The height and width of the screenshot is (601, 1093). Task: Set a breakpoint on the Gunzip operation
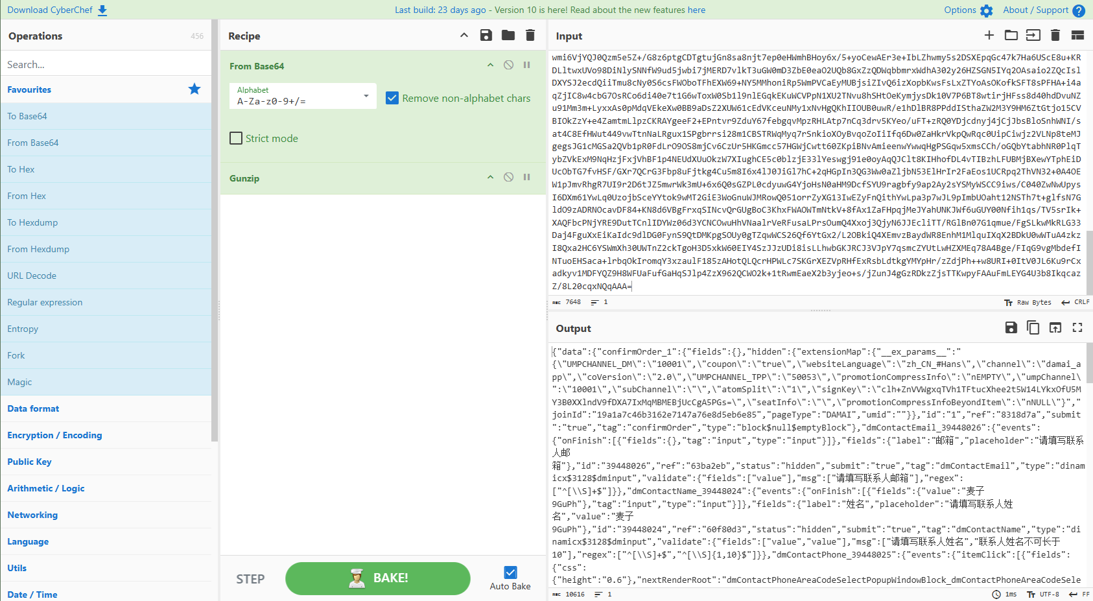coord(527,178)
